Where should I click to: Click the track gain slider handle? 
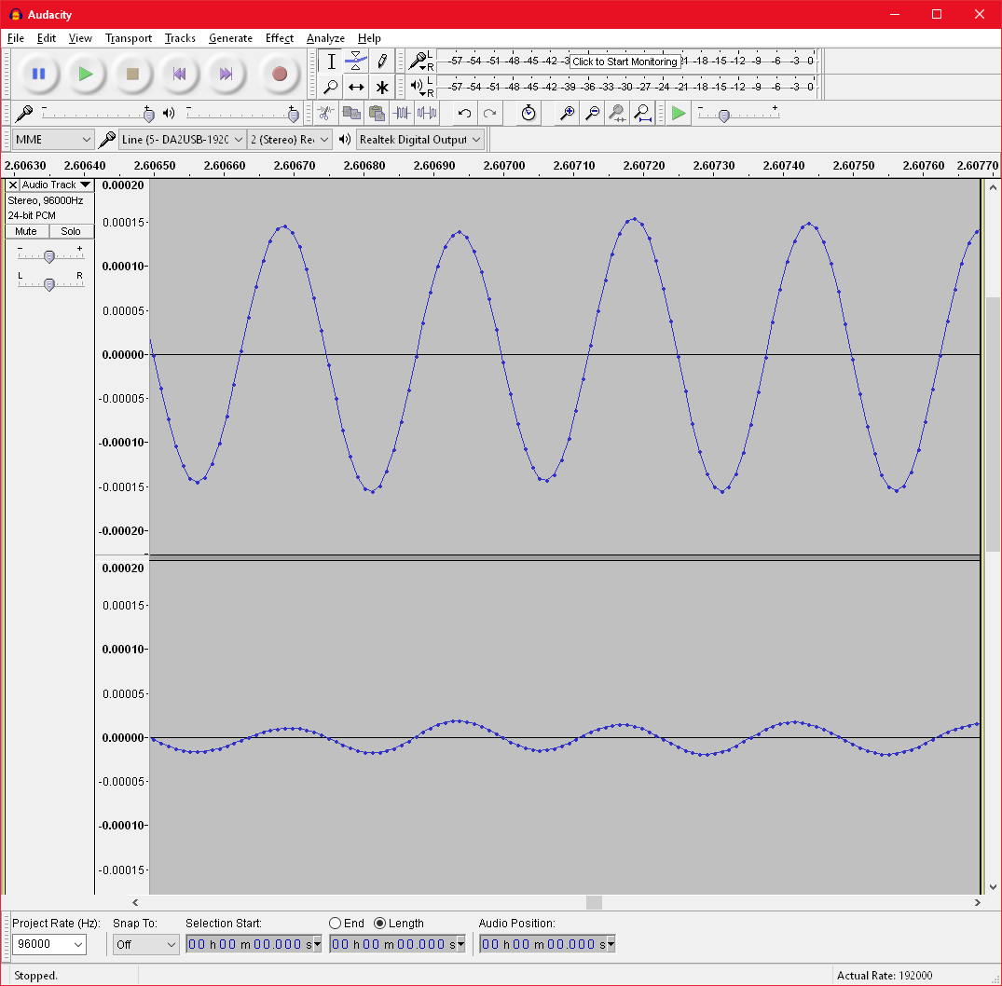[x=49, y=256]
